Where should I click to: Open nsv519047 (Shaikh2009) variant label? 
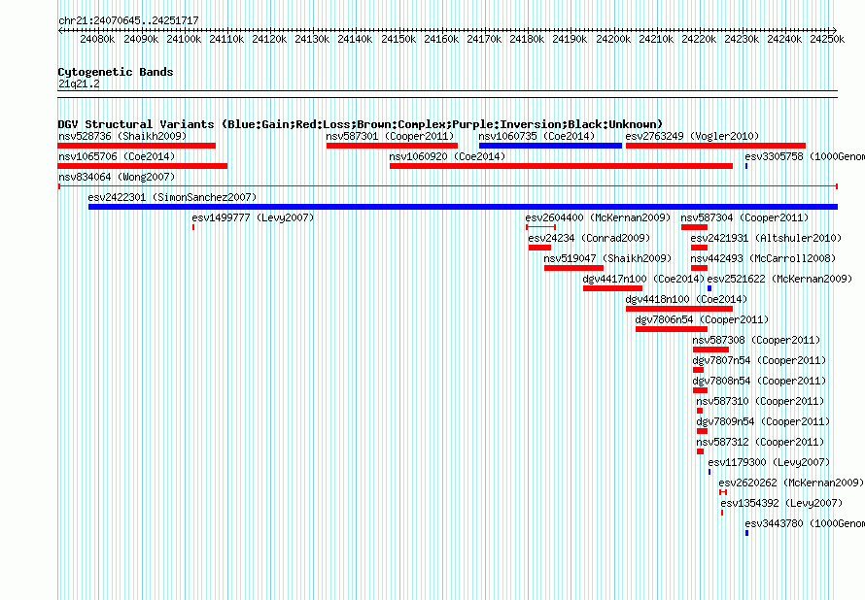click(607, 258)
